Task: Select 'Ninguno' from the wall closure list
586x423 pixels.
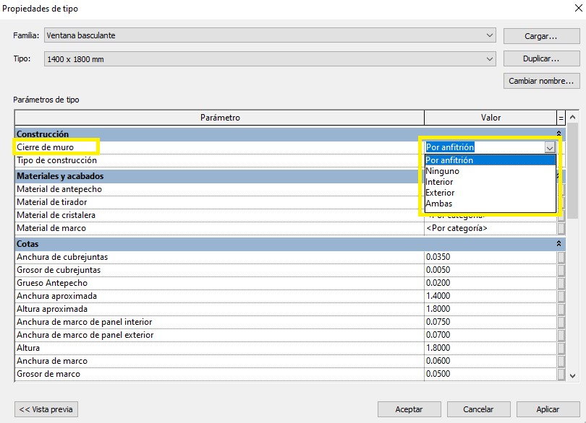Action: (442, 171)
